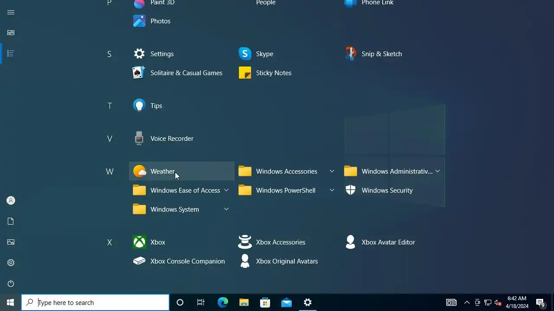The height and width of the screenshot is (311, 554).
Task: Launch Snip & Sketch
Action: pos(393,54)
